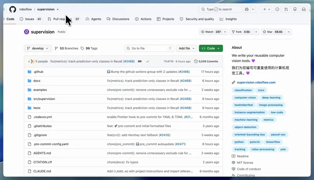The image size is (314, 180).
Task: Click the Go to file search field
Action: 149,48
